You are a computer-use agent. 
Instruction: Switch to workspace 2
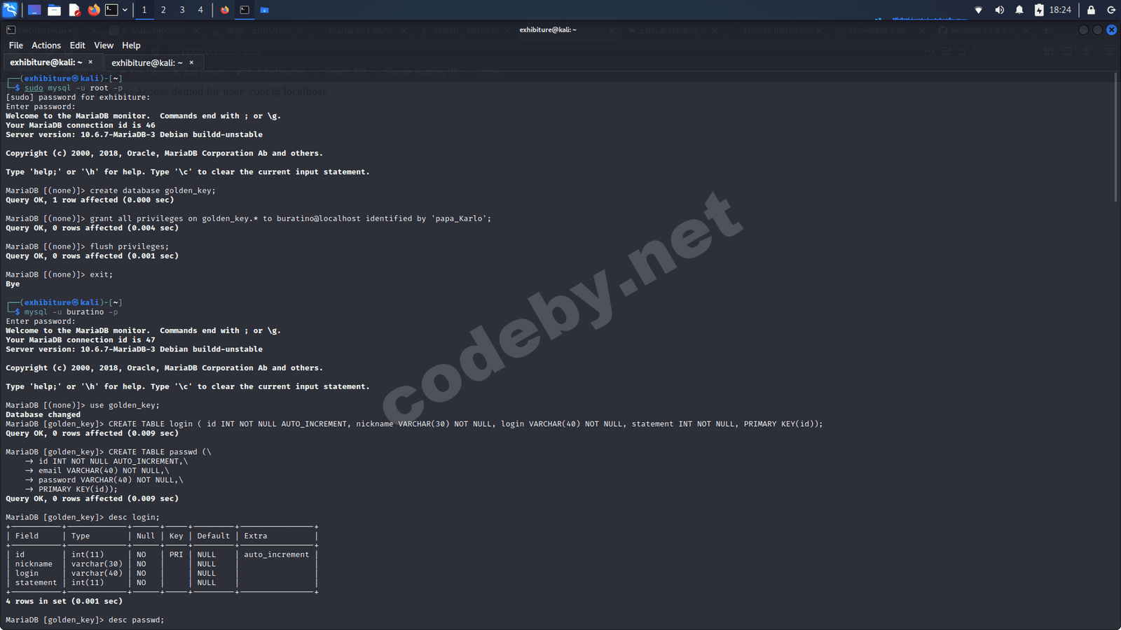163,10
